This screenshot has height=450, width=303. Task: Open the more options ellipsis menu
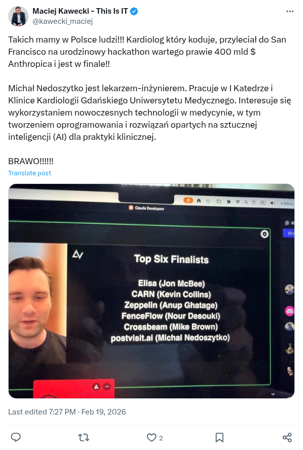pos(290,12)
